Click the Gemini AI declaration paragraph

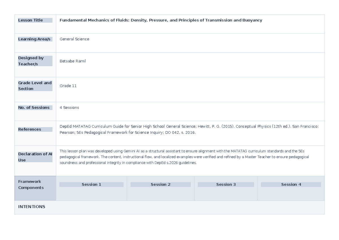tap(184, 157)
